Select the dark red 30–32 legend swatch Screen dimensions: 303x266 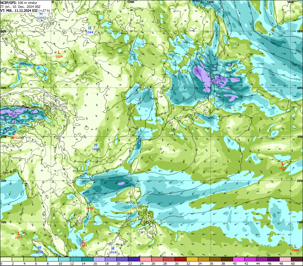181,259
